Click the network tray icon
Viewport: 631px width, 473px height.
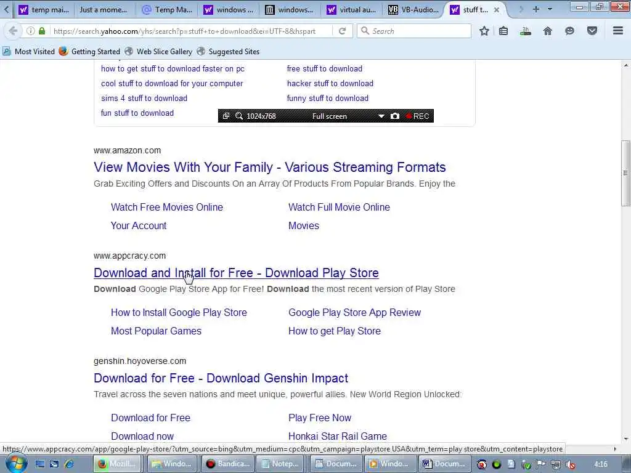pyautogui.click(x=556, y=464)
